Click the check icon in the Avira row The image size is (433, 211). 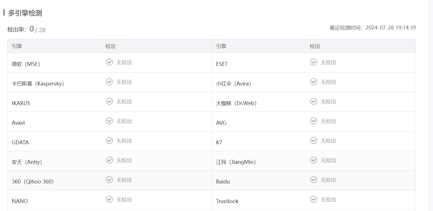[x=314, y=82]
